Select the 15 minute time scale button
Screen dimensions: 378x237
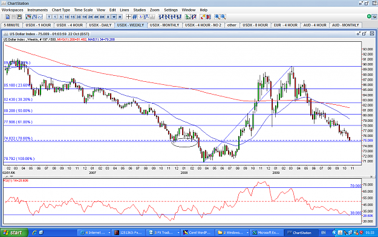pos(73,17)
